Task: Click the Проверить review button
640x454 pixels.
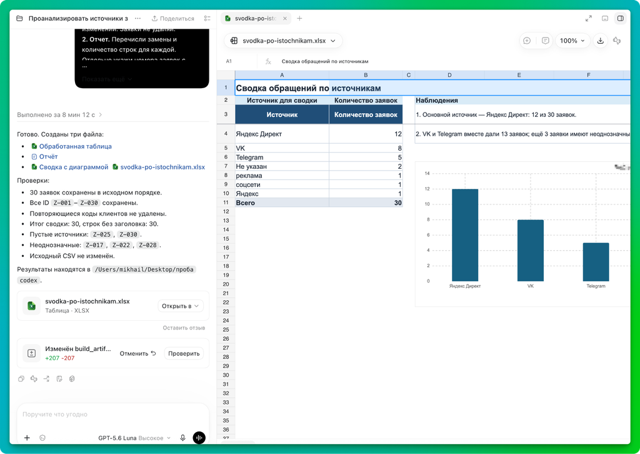Action: tap(184, 353)
